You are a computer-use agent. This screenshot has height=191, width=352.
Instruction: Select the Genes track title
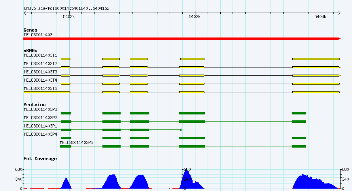(x=30, y=30)
